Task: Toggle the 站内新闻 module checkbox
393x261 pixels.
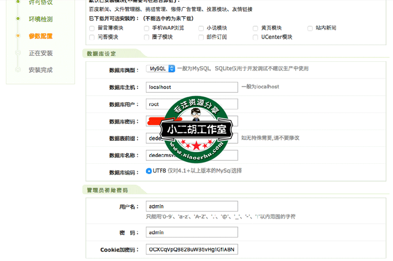Action: pos(310,28)
